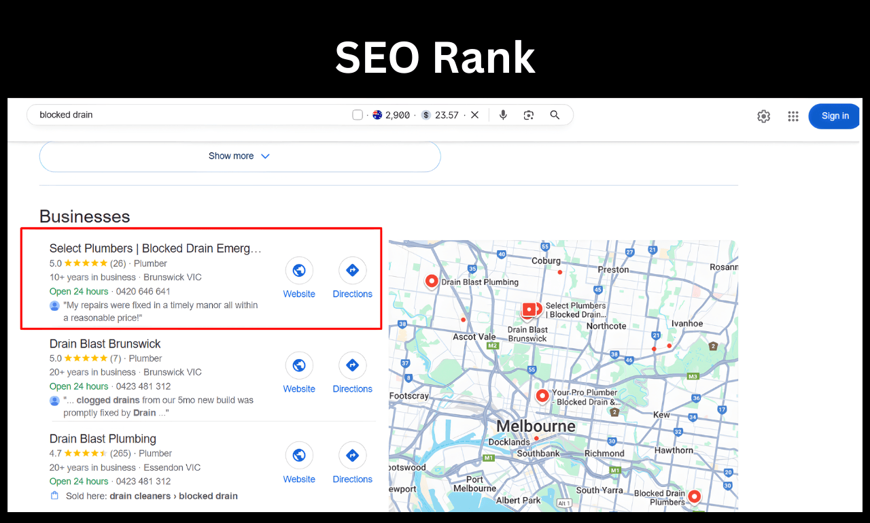Clear the search with the X icon
Screen dimensions: 870x523
474,115
